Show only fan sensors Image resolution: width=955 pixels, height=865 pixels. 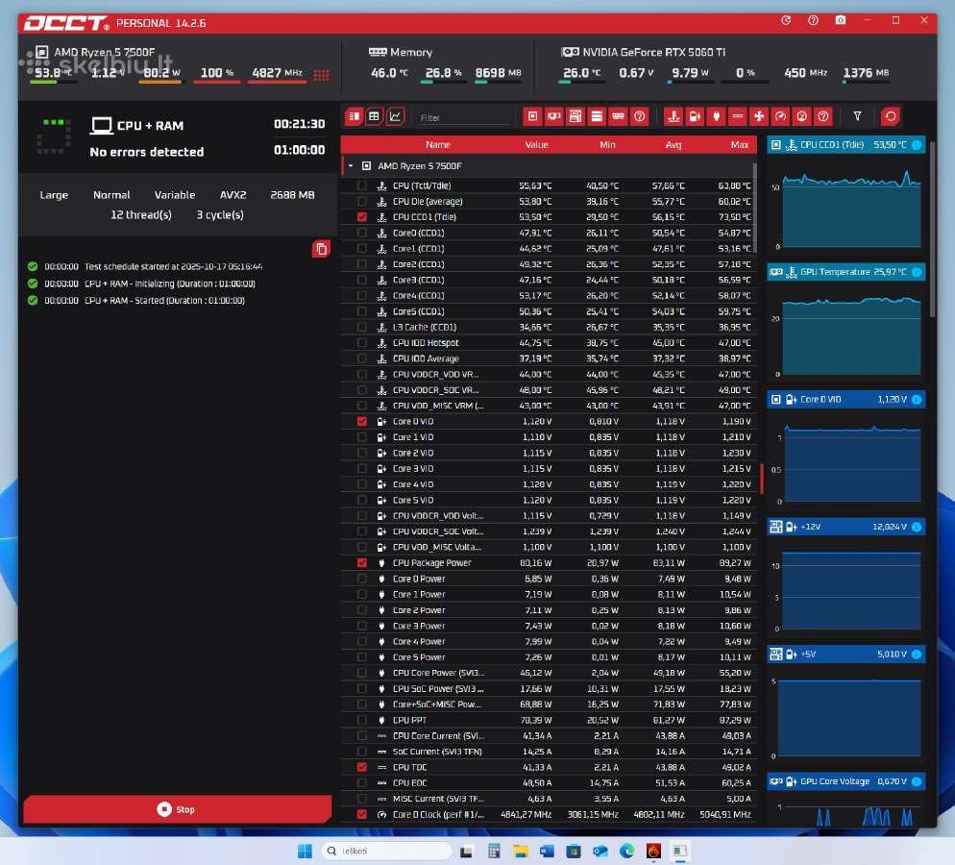(x=759, y=116)
